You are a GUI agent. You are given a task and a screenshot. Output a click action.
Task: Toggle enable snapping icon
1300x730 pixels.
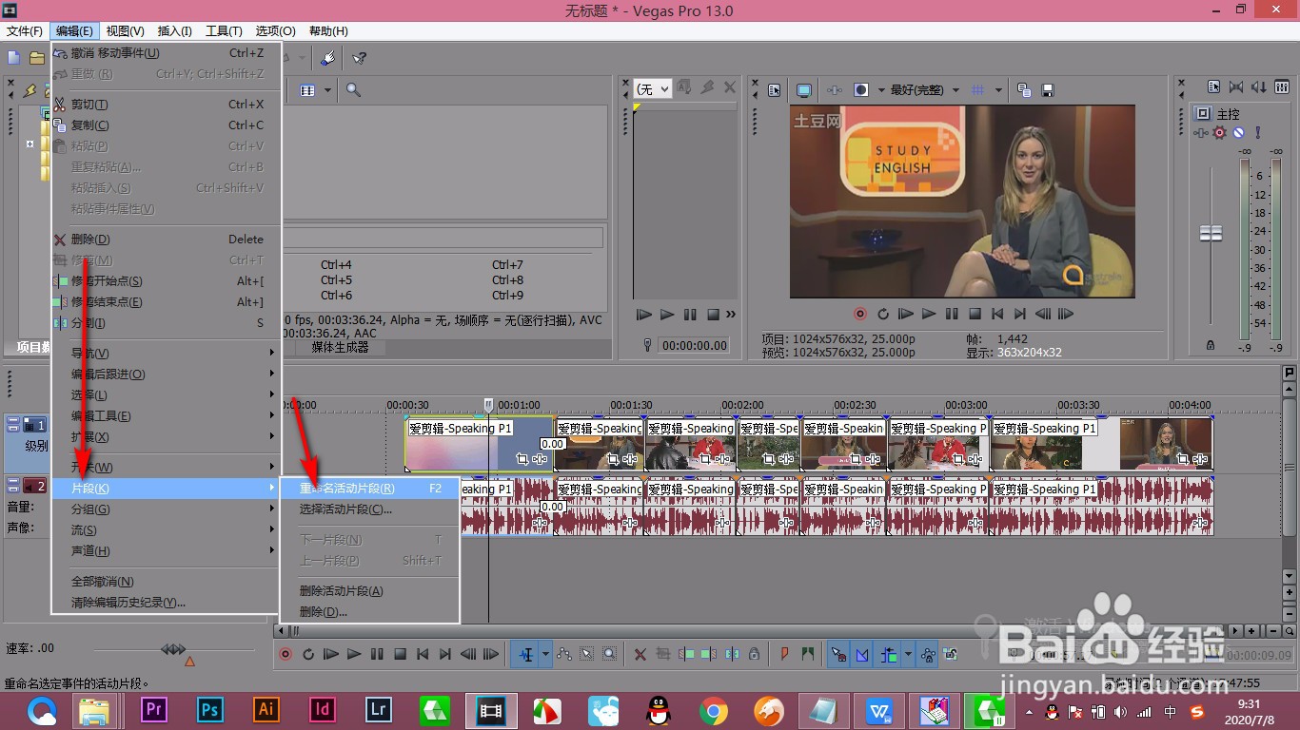pyautogui.click(x=838, y=654)
